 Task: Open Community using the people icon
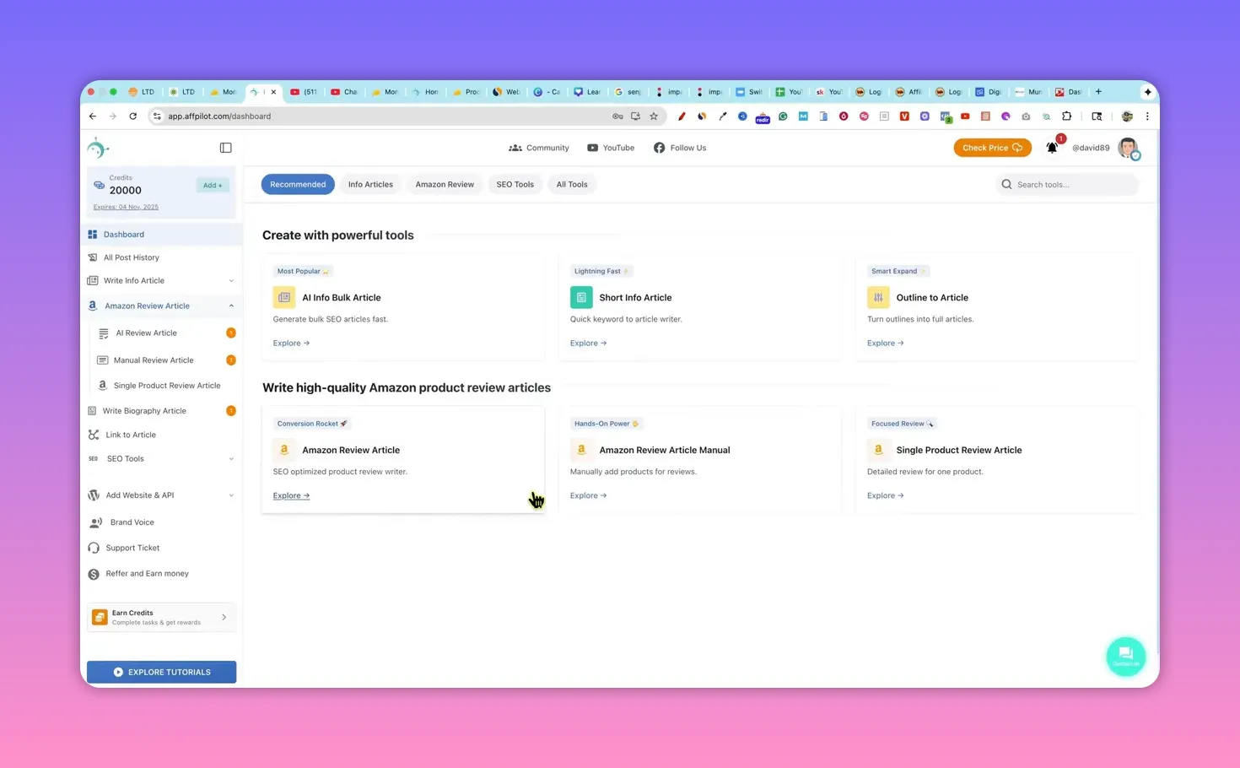tap(515, 148)
